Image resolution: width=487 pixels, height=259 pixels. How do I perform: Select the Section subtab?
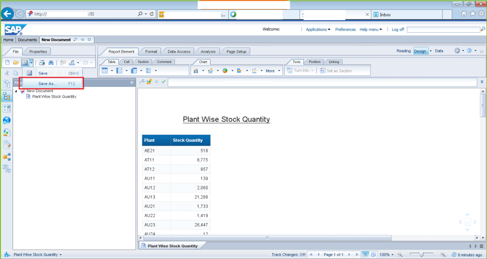[x=143, y=62]
